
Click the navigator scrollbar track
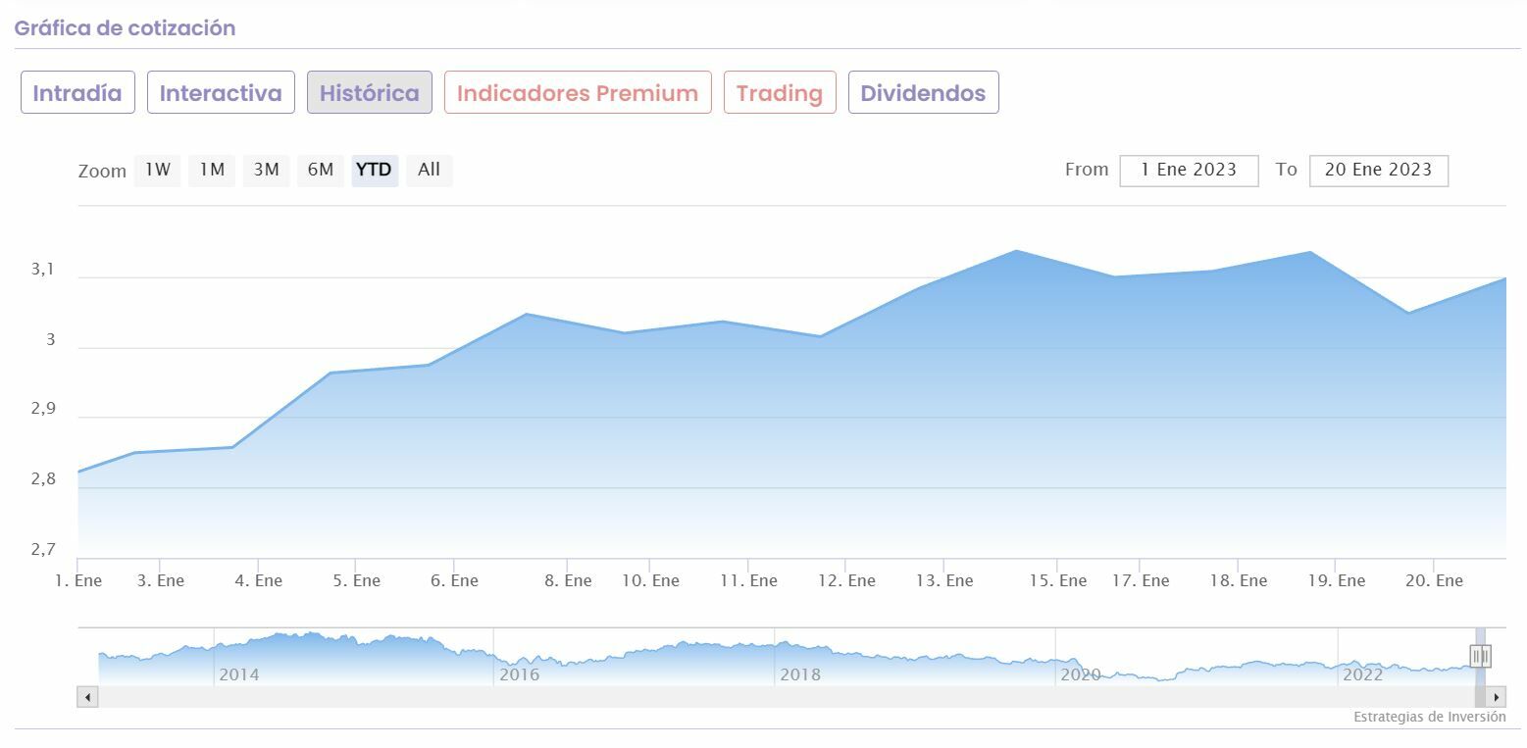(785, 697)
